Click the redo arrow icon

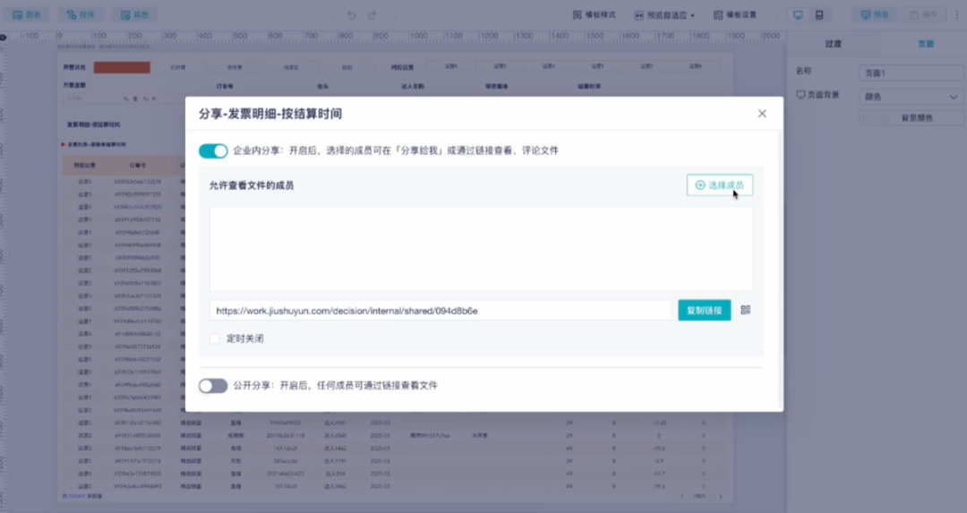(x=372, y=15)
